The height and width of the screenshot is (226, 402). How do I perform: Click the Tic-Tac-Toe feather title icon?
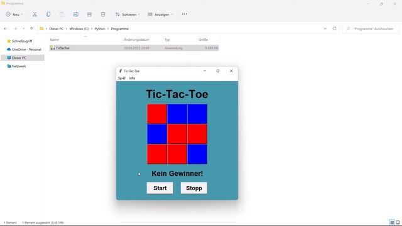pos(120,71)
